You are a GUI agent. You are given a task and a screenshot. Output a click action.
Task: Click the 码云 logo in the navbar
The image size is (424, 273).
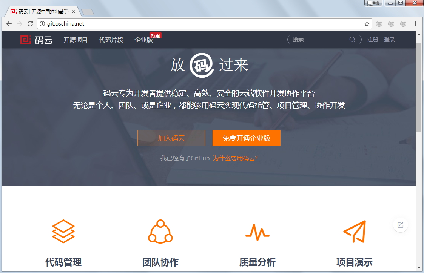click(x=36, y=40)
